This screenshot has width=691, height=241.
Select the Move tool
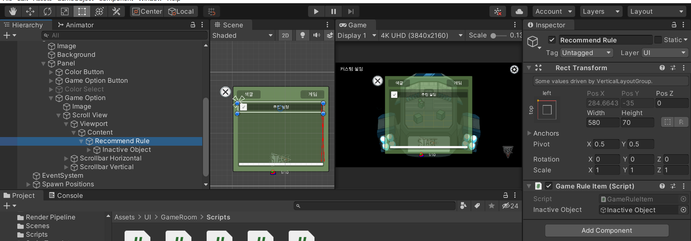(30, 12)
